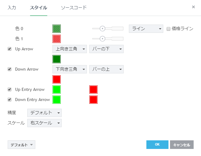This screenshot has width=201, height=156.
Task: Click the 色 0 line width slider
Action: pyautogui.click(x=108, y=29)
